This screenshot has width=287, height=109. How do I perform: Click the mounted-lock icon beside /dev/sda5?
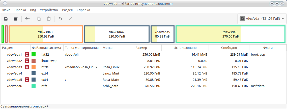tap(27, 80)
